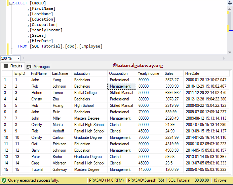The width and height of the screenshot is (233, 185).
Task: Click the editor split window icon
Action: click(230, 3)
